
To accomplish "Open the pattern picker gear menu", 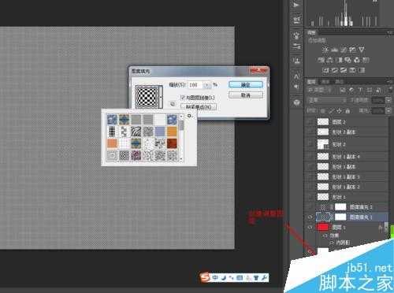I will [x=189, y=116].
